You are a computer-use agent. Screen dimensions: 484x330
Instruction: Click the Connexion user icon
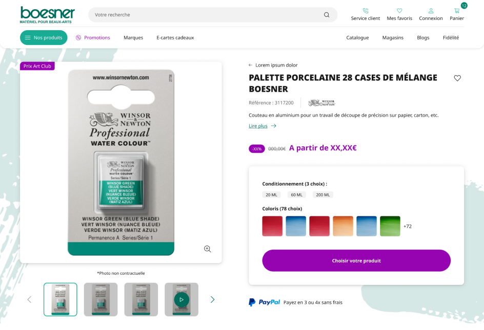click(x=431, y=11)
